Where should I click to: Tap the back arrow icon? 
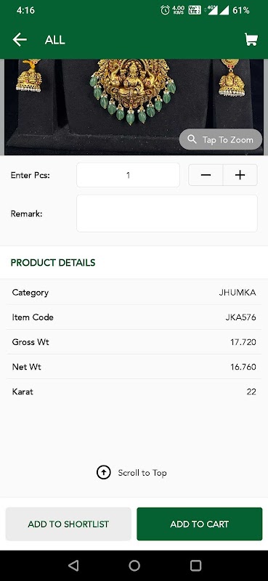click(x=20, y=40)
